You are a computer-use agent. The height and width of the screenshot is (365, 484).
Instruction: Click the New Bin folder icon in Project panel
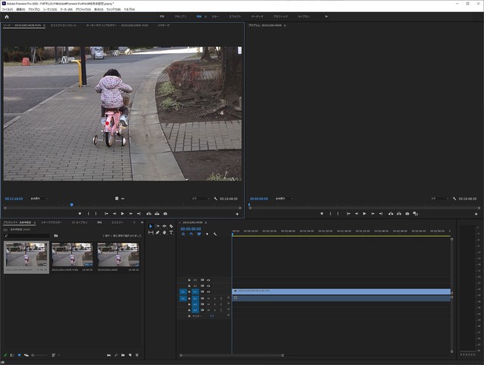point(123,354)
